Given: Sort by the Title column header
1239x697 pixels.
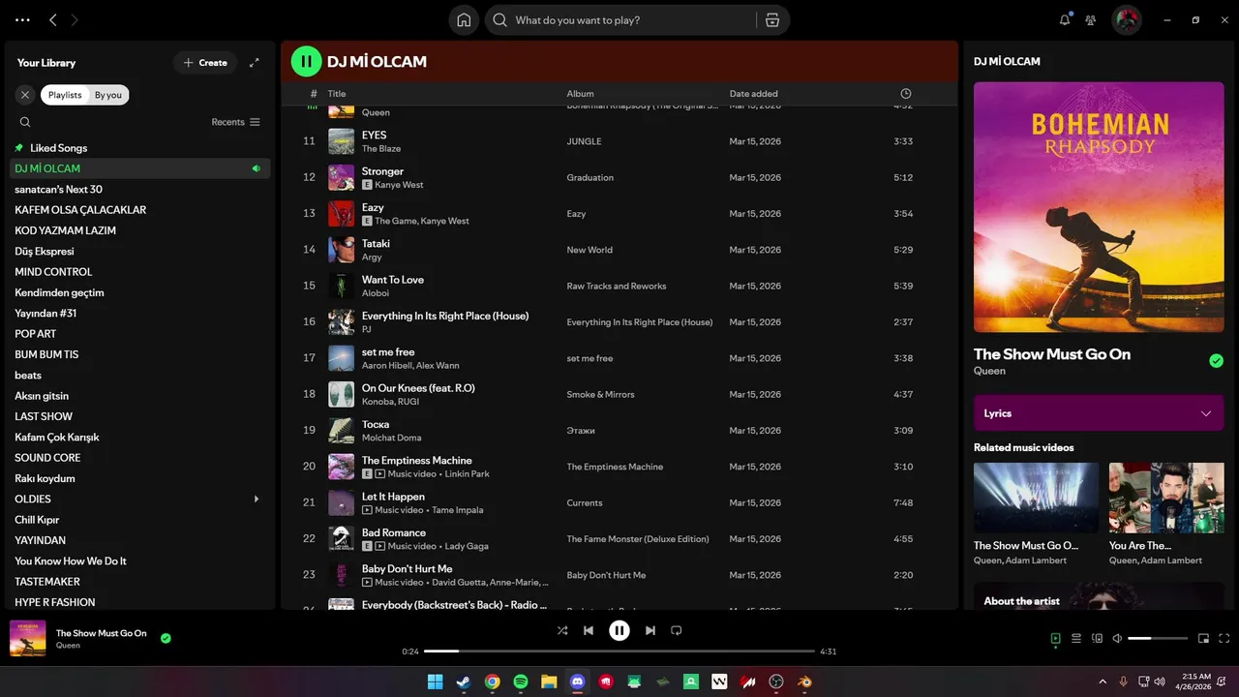Looking at the screenshot, I should (x=337, y=94).
